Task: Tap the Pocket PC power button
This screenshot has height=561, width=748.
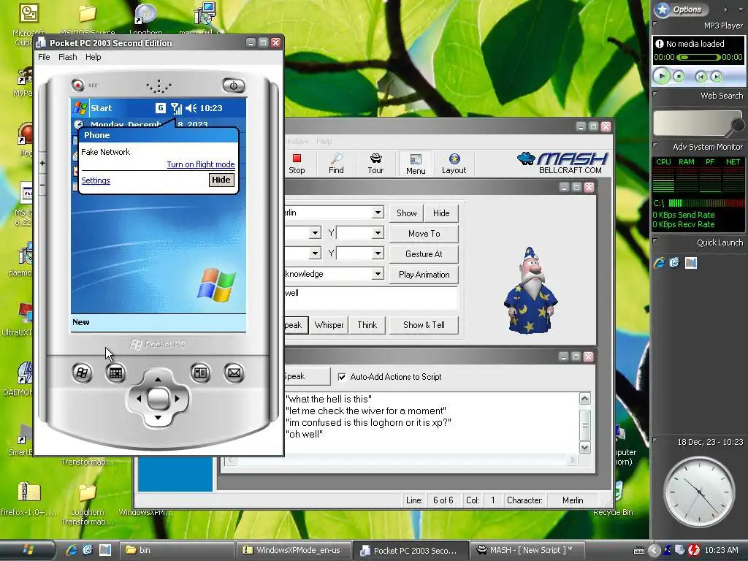Action: 234,85
